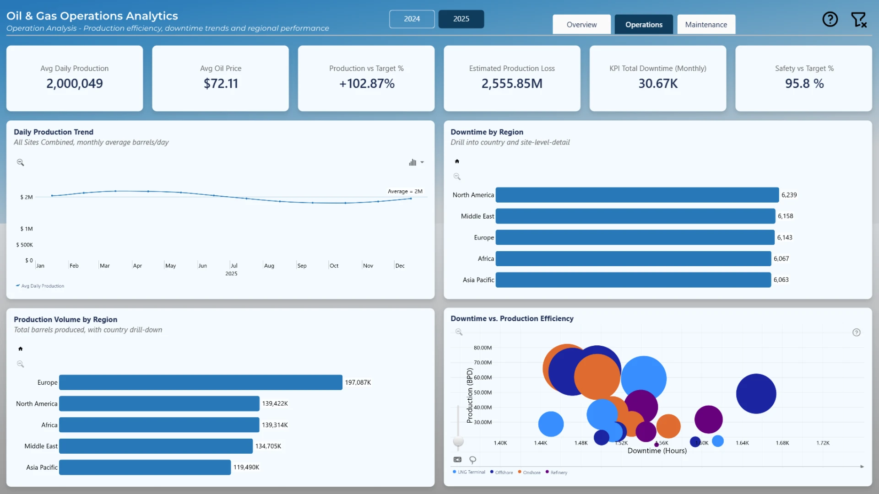Viewport: 879px width, 494px height.
Task: Select the 2025 year toggle
Action: pyautogui.click(x=461, y=19)
